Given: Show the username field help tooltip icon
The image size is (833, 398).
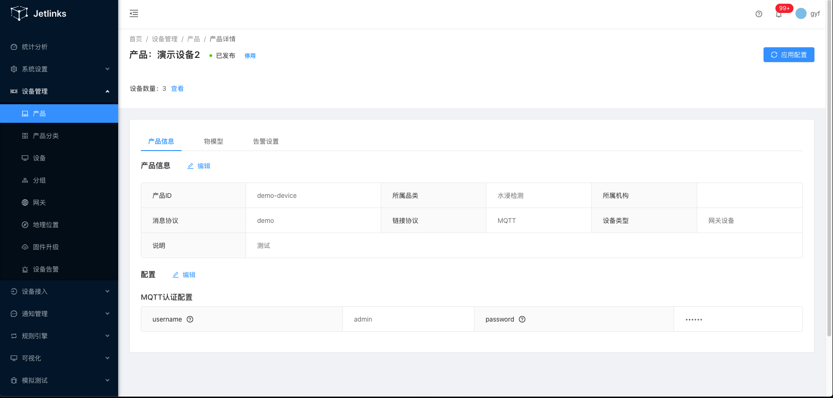Looking at the screenshot, I should point(190,319).
